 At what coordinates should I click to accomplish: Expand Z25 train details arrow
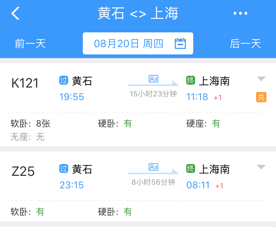[x=261, y=167]
